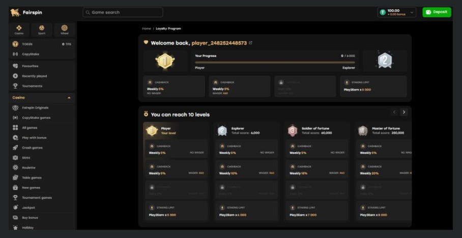The height and width of the screenshot is (238, 462).
Task: Click the Crash games rocket icon
Action: tap(15, 148)
